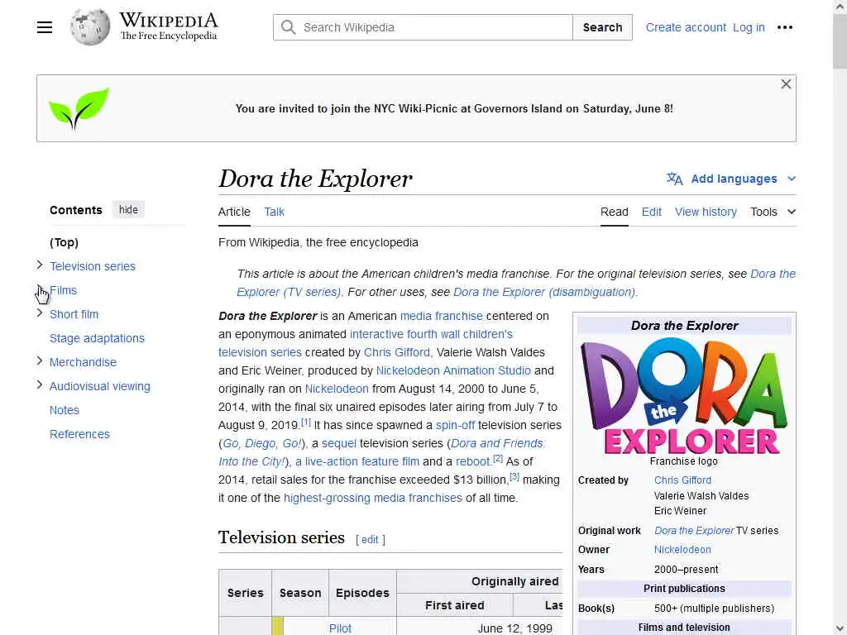Open the Pilot link in table

340,628
